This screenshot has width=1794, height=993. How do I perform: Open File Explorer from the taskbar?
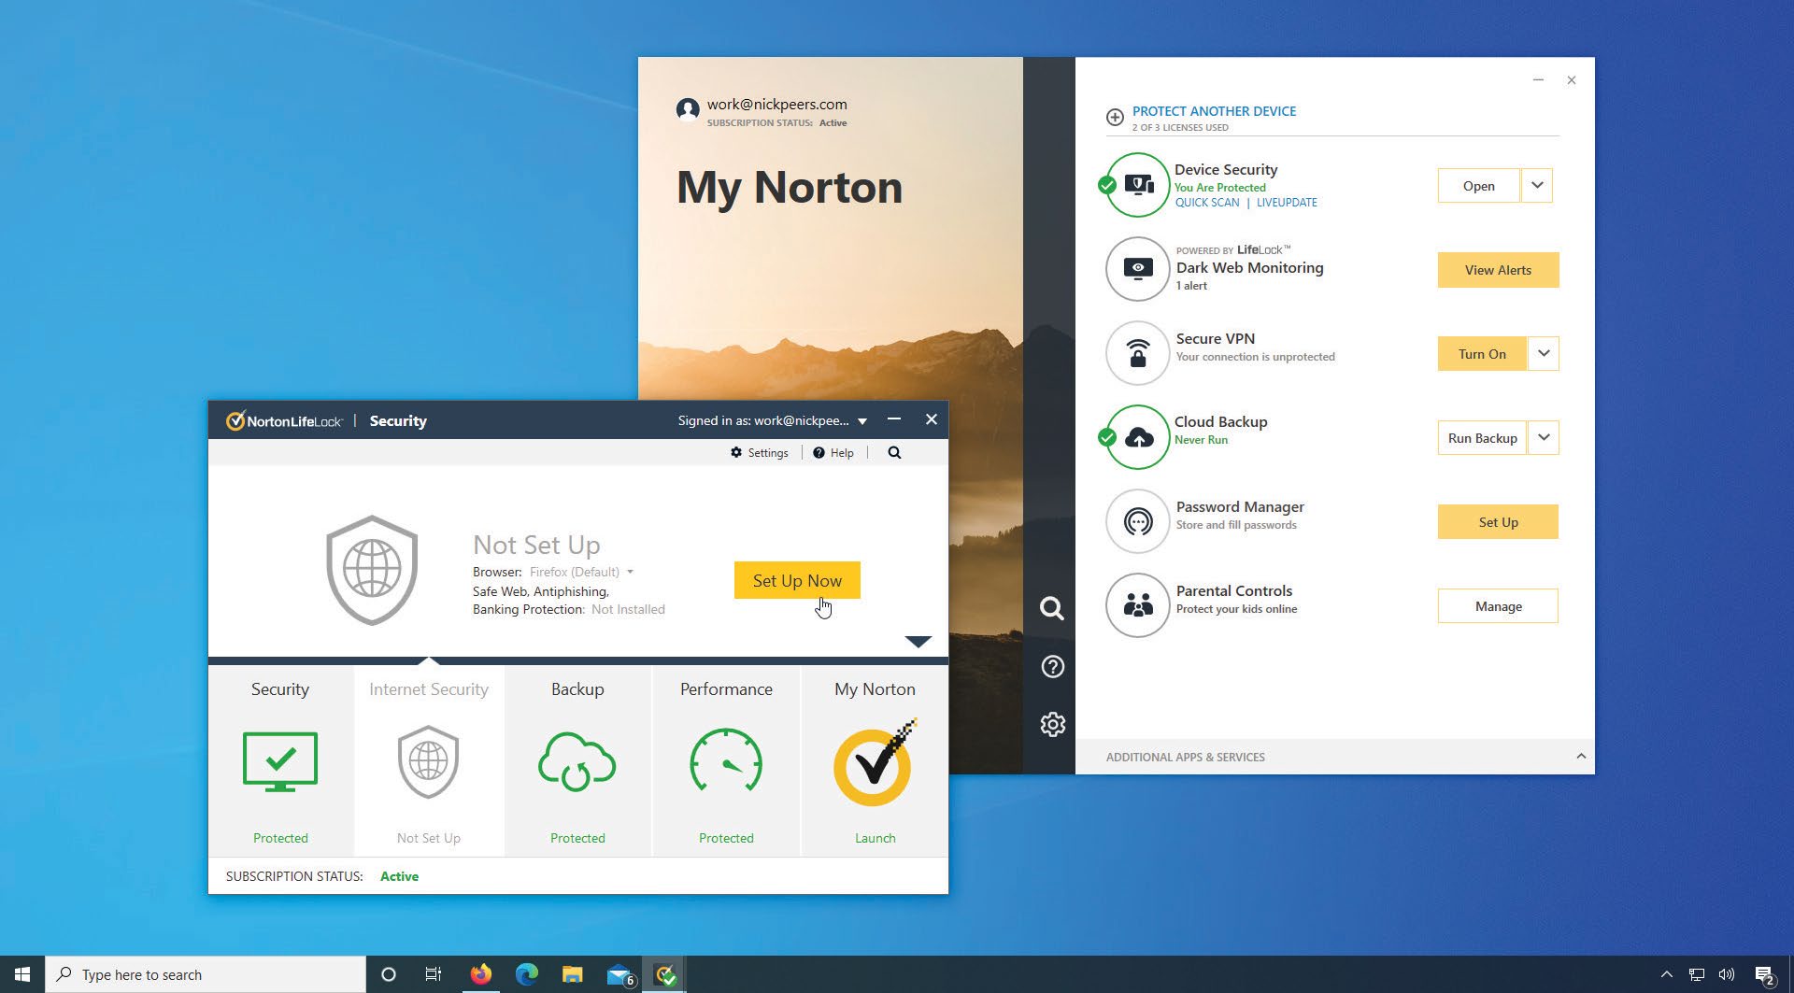(x=573, y=974)
